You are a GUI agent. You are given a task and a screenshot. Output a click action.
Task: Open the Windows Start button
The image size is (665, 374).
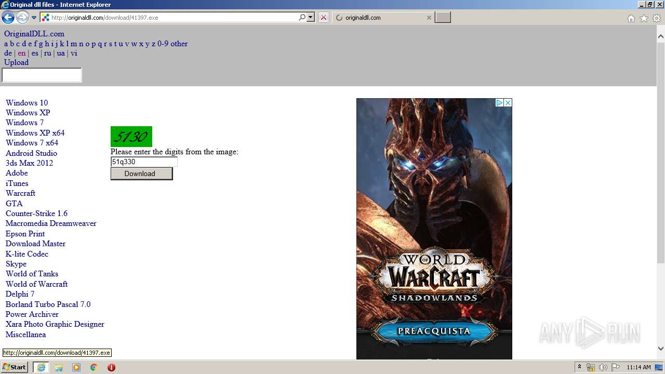point(15,367)
